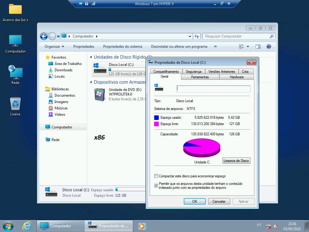Click Propriedades in Explorer toolbar
The height and width of the screenshot is (232, 309).
tap(84, 47)
